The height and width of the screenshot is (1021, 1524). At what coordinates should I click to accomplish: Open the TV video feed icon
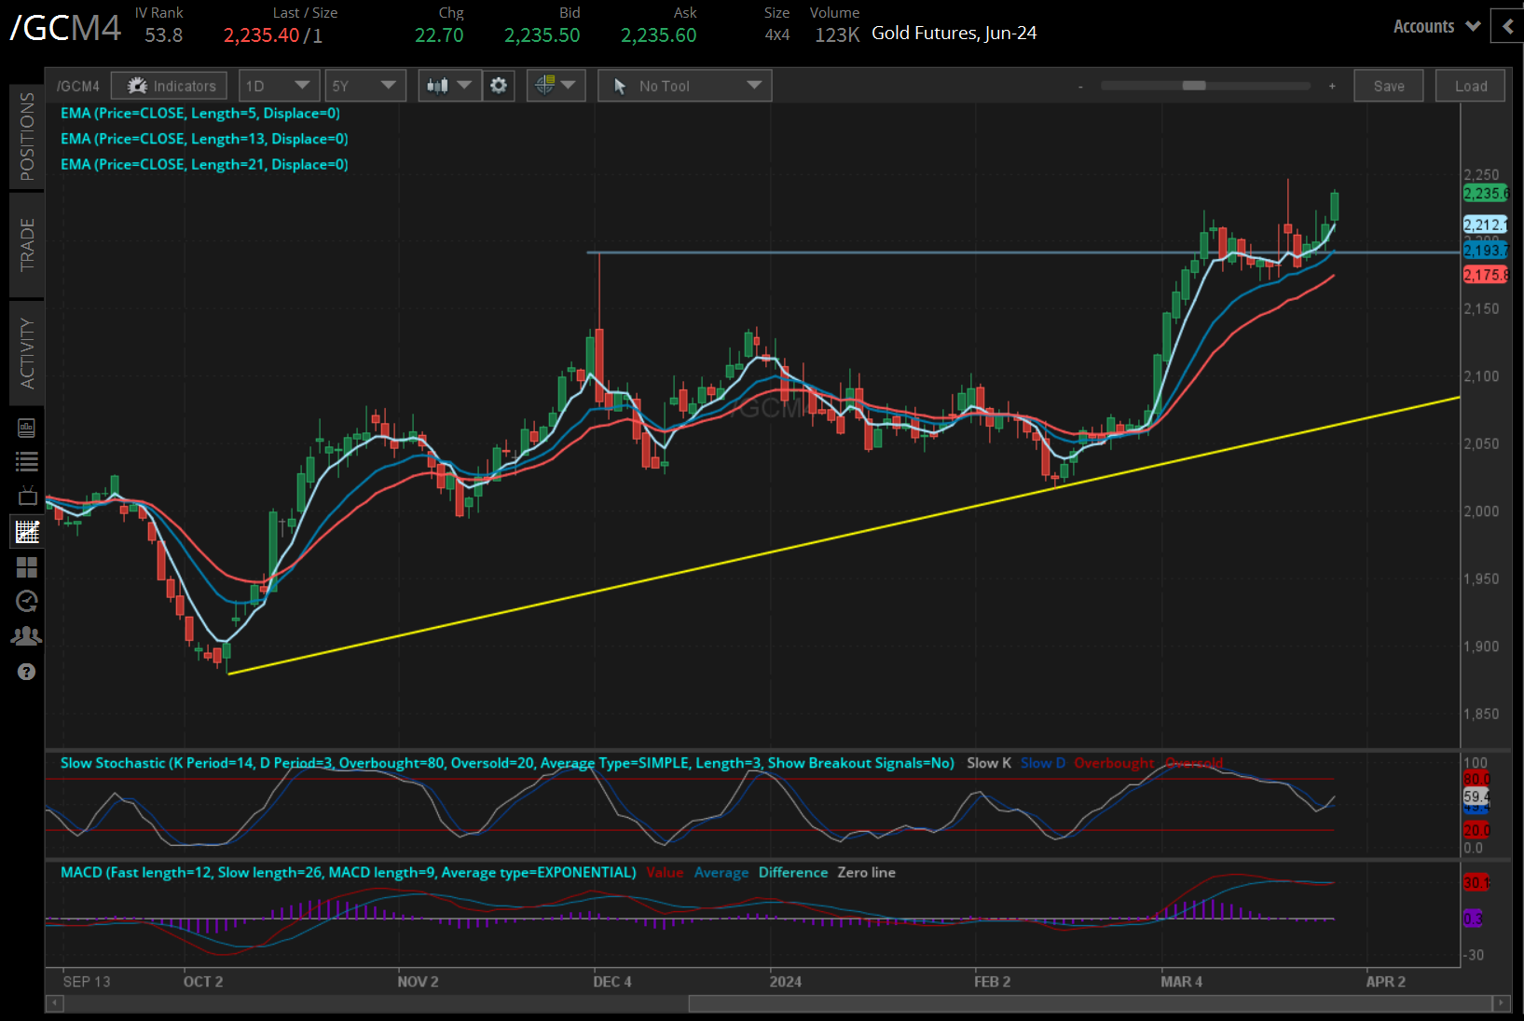[26, 496]
